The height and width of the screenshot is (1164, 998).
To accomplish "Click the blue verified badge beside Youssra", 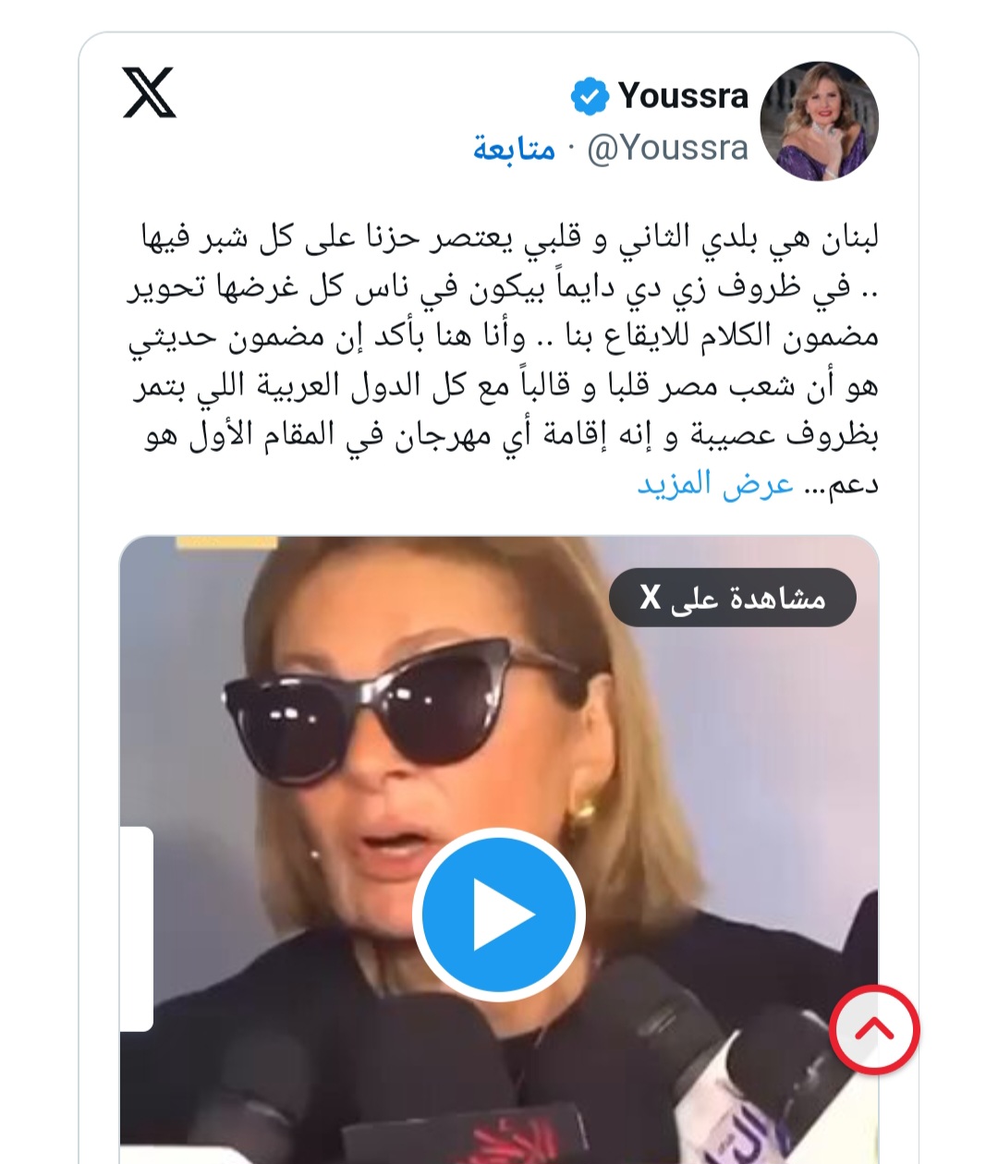I will tap(590, 96).
